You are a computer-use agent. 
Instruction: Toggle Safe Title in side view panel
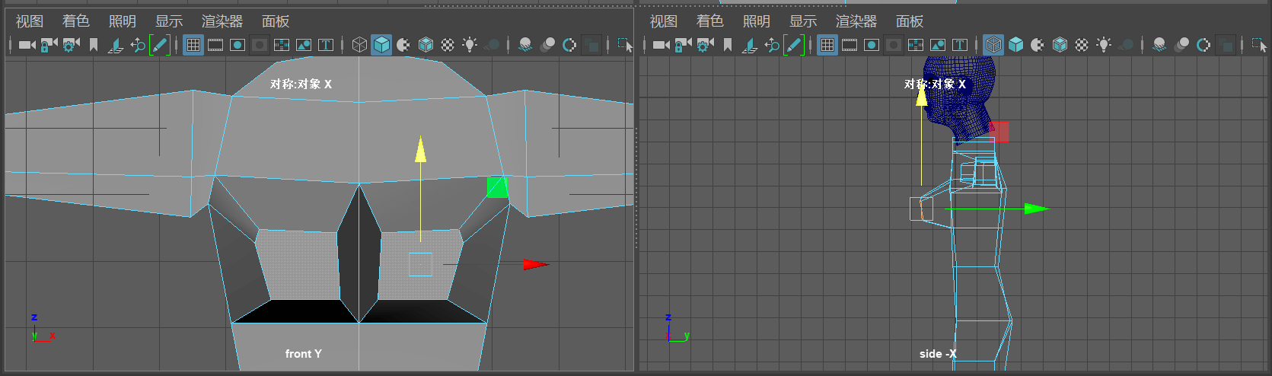pyautogui.click(x=960, y=45)
